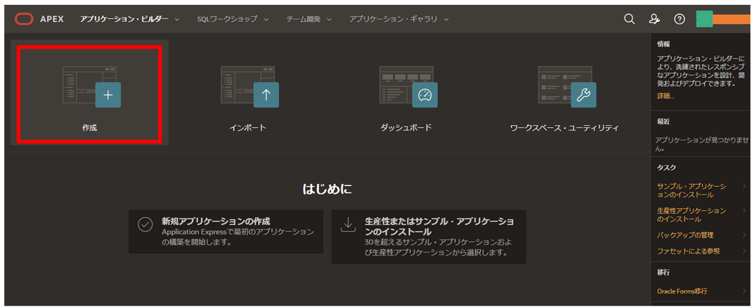Image resolution: width=752 pixels, height=307 pixels.
Task: Click 生産性またはサンプル・アプリケーションのインストール heading
Action: (x=439, y=226)
